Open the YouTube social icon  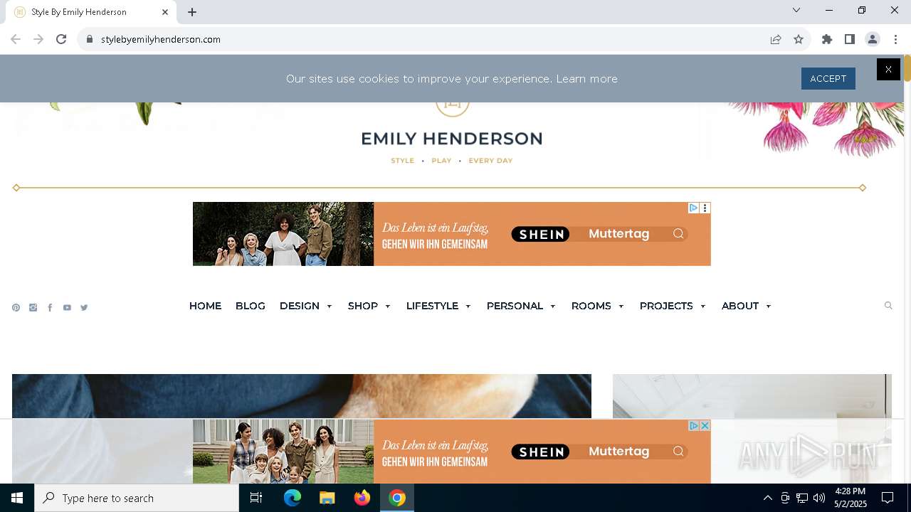click(x=67, y=308)
